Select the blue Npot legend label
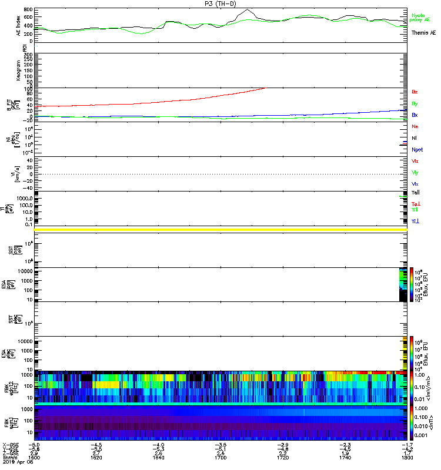 [x=417, y=150]
